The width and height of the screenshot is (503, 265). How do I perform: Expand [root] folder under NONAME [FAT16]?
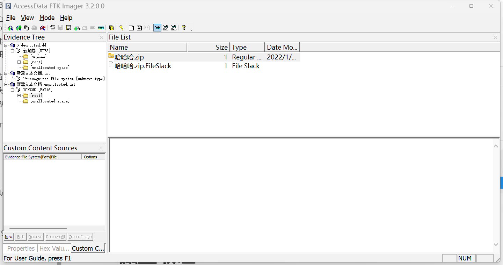point(19,95)
